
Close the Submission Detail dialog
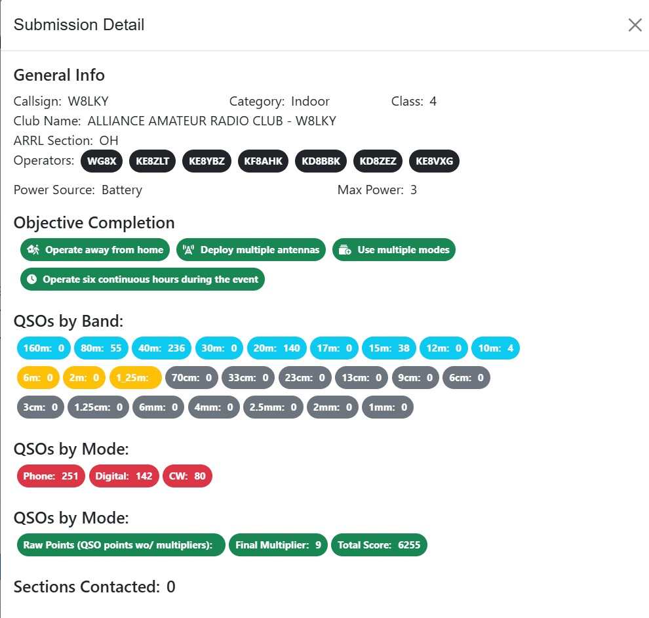[635, 25]
